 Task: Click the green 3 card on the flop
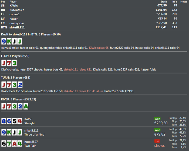14,63
